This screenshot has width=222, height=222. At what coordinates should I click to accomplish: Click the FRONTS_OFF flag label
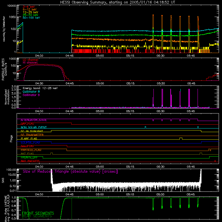[x=29, y=157]
